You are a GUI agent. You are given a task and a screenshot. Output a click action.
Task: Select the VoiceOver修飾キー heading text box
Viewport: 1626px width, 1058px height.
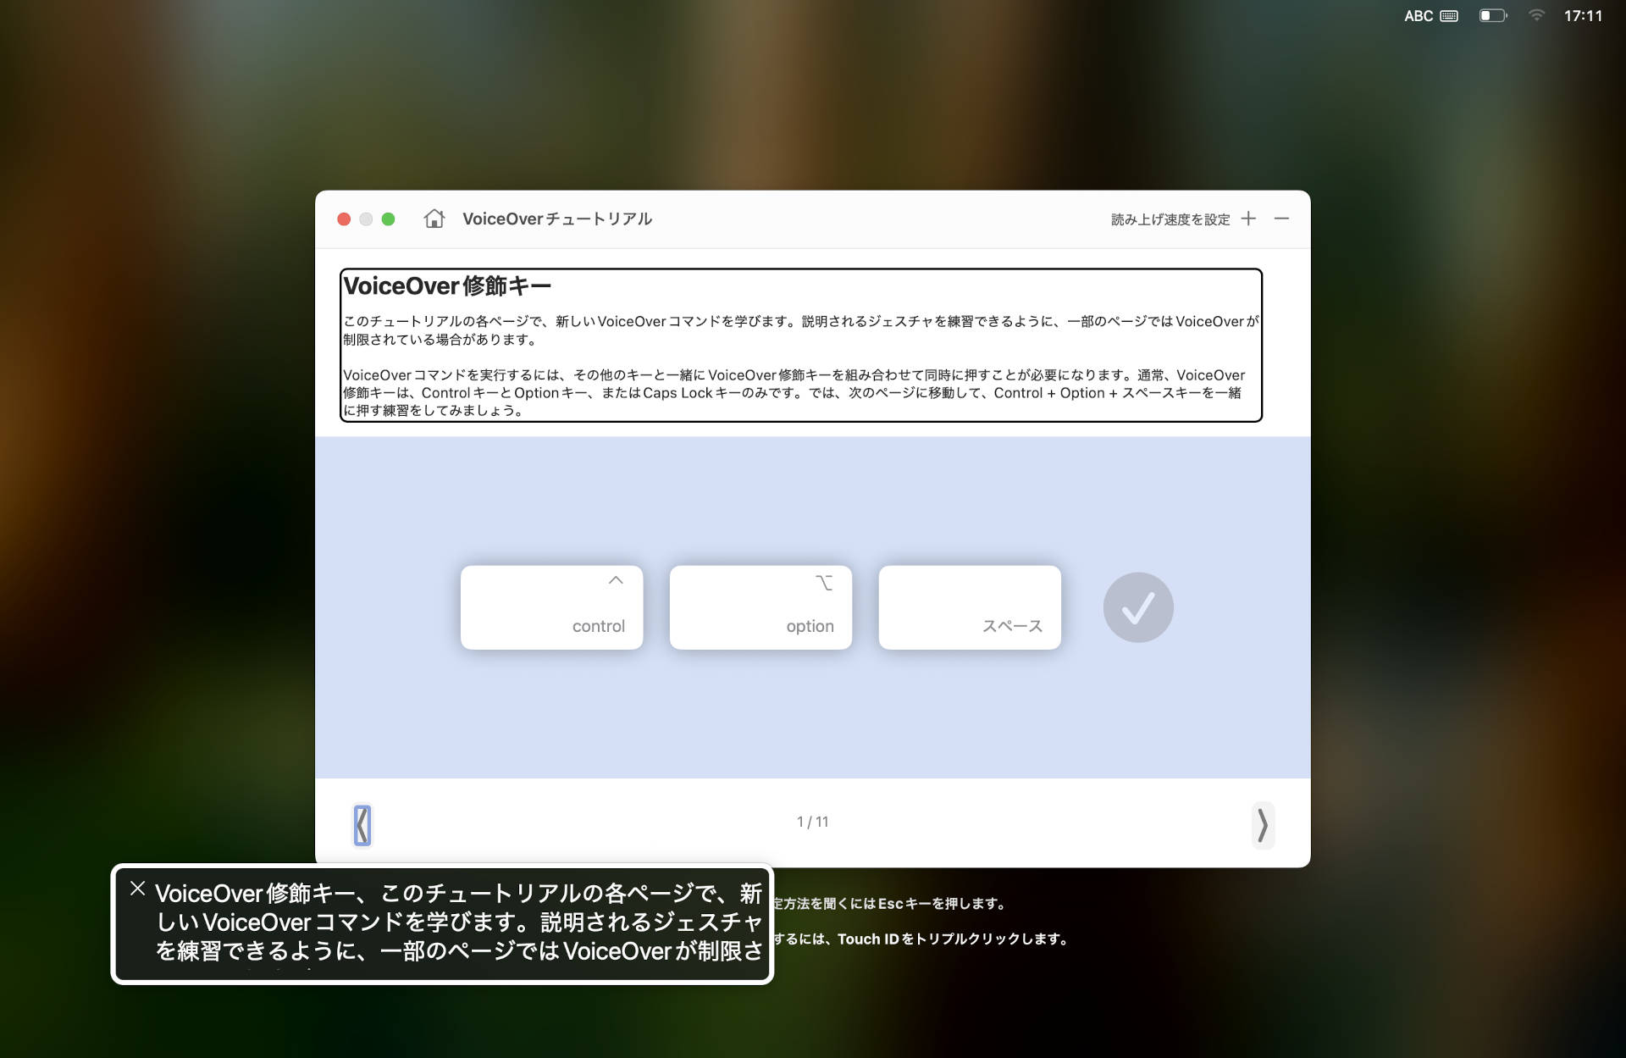tap(449, 286)
